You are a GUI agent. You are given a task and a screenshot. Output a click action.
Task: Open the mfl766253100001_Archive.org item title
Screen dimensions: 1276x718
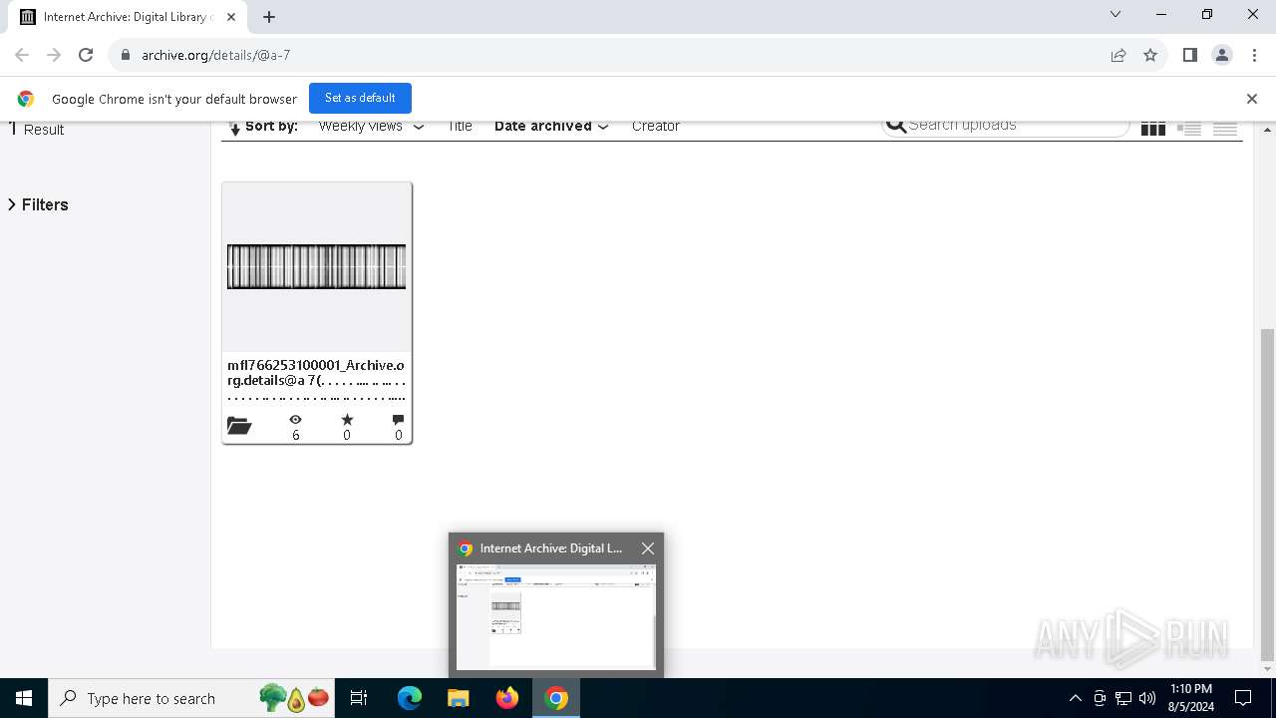tap(316, 380)
